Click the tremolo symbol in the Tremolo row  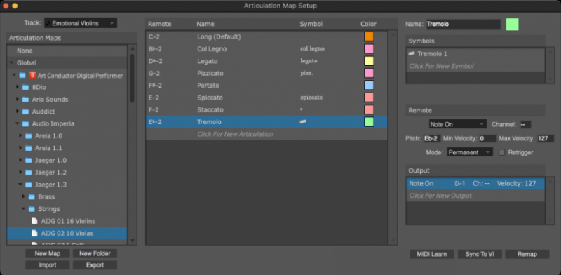pyautogui.click(x=303, y=122)
